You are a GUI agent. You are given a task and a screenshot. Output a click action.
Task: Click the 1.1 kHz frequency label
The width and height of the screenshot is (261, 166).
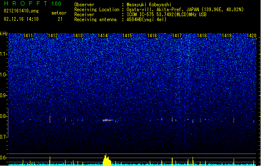3,54
